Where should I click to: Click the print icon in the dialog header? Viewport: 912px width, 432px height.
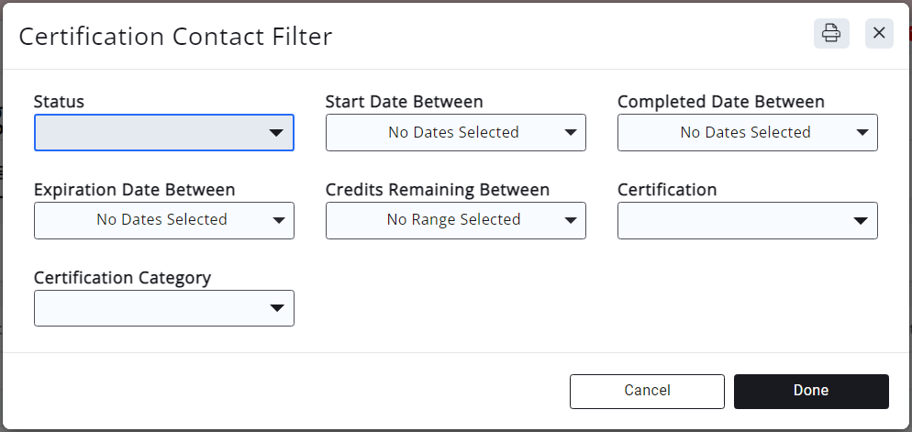830,33
